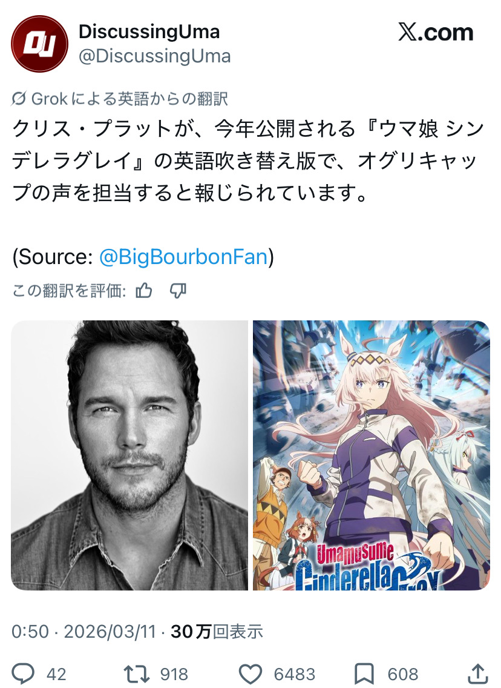Open the @DiscussingUma handle

[154, 56]
